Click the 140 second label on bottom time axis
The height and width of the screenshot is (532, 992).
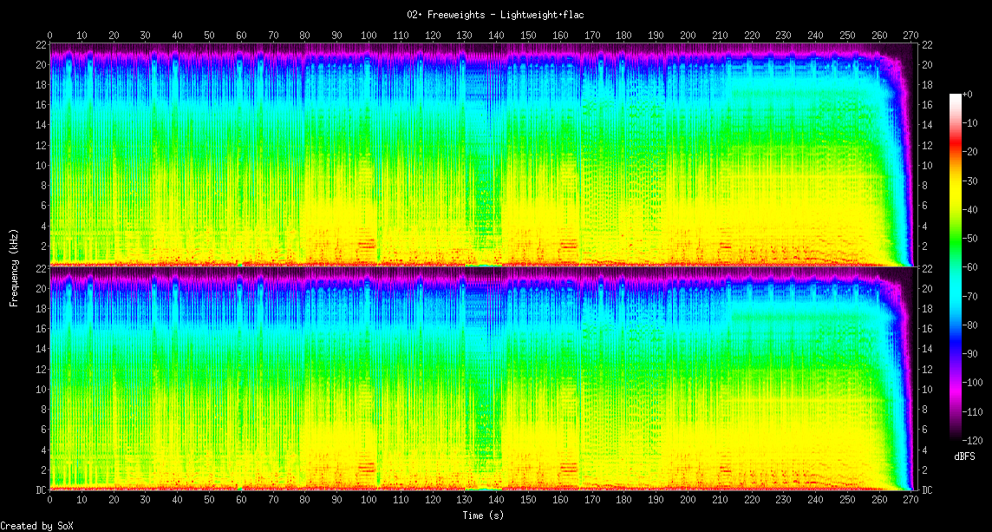point(496,500)
